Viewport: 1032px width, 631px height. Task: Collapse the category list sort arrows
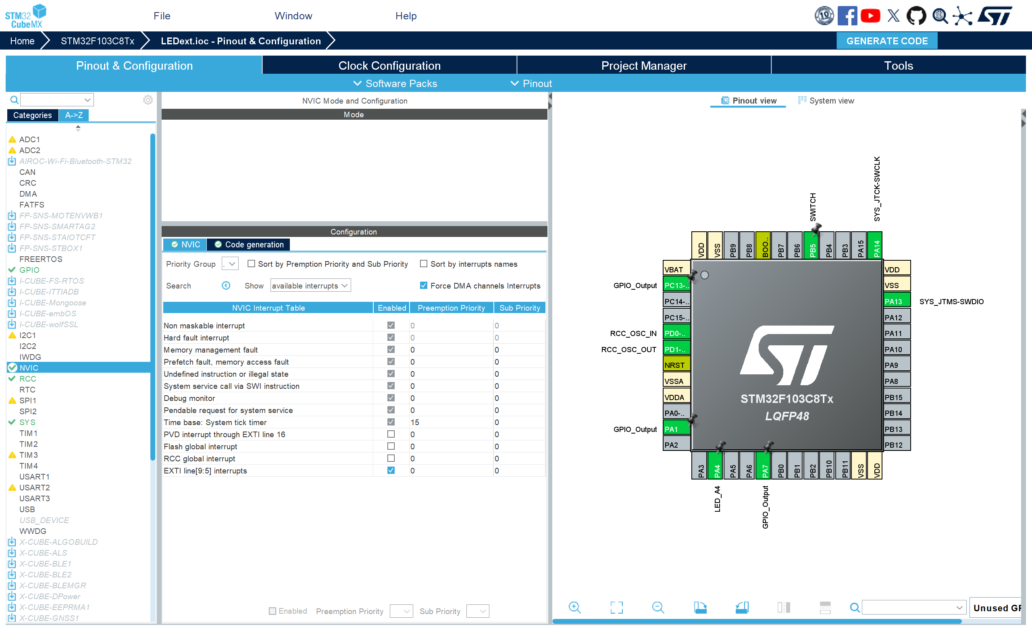[78, 128]
